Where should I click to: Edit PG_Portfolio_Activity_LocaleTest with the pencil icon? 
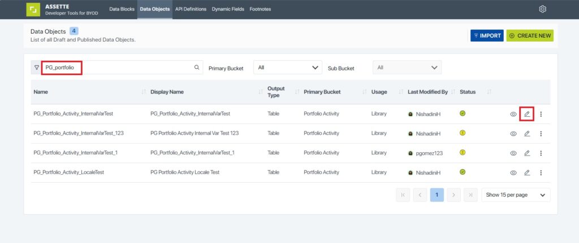tap(527, 173)
